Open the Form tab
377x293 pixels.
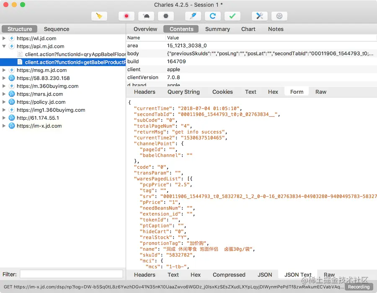pos(297,92)
